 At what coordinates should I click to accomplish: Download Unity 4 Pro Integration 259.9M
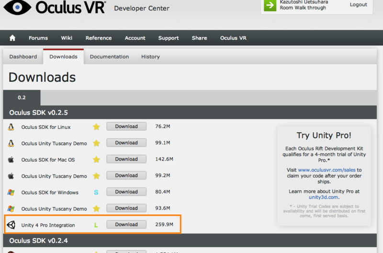126,224
